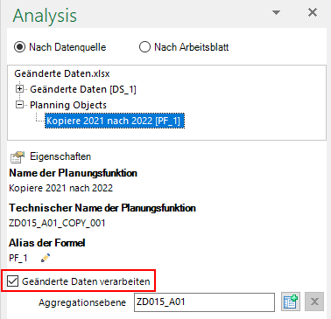
Task: Select the Planning Objects tree item
Action: point(68,105)
